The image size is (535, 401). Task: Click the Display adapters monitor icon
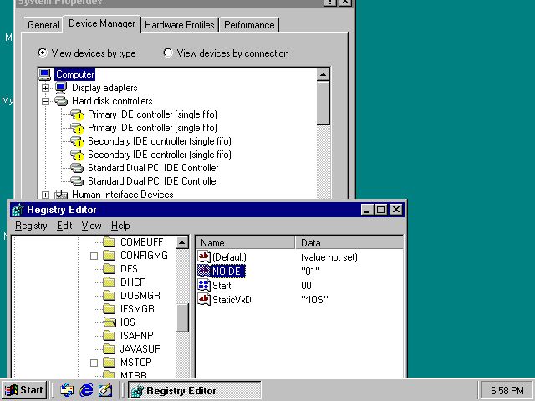click(61, 88)
